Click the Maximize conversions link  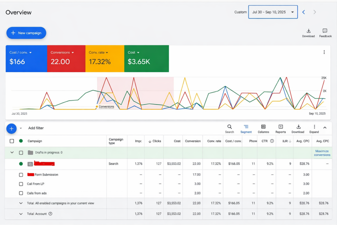click(322, 153)
